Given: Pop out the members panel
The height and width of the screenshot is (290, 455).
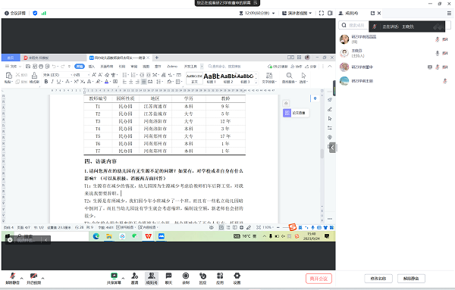Looking at the screenshot, I should click(x=372, y=13).
